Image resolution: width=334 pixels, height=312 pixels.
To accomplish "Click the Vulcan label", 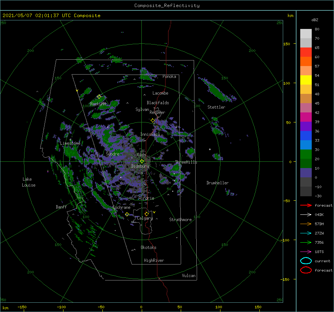I will click(x=189, y=276).
